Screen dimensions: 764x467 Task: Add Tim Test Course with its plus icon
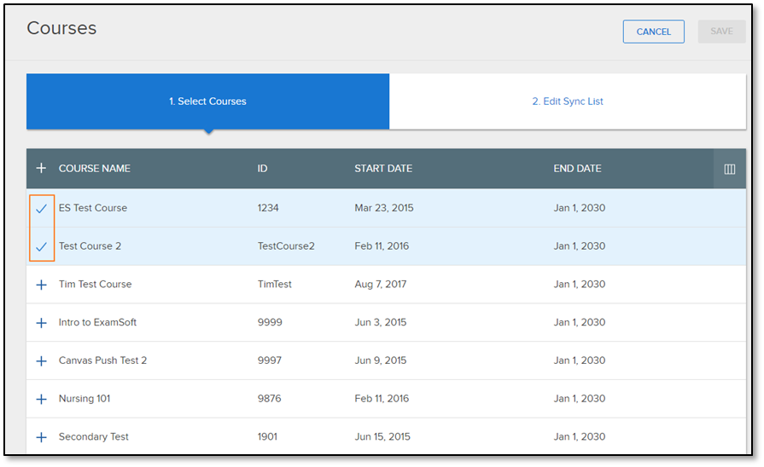(42, 285)
